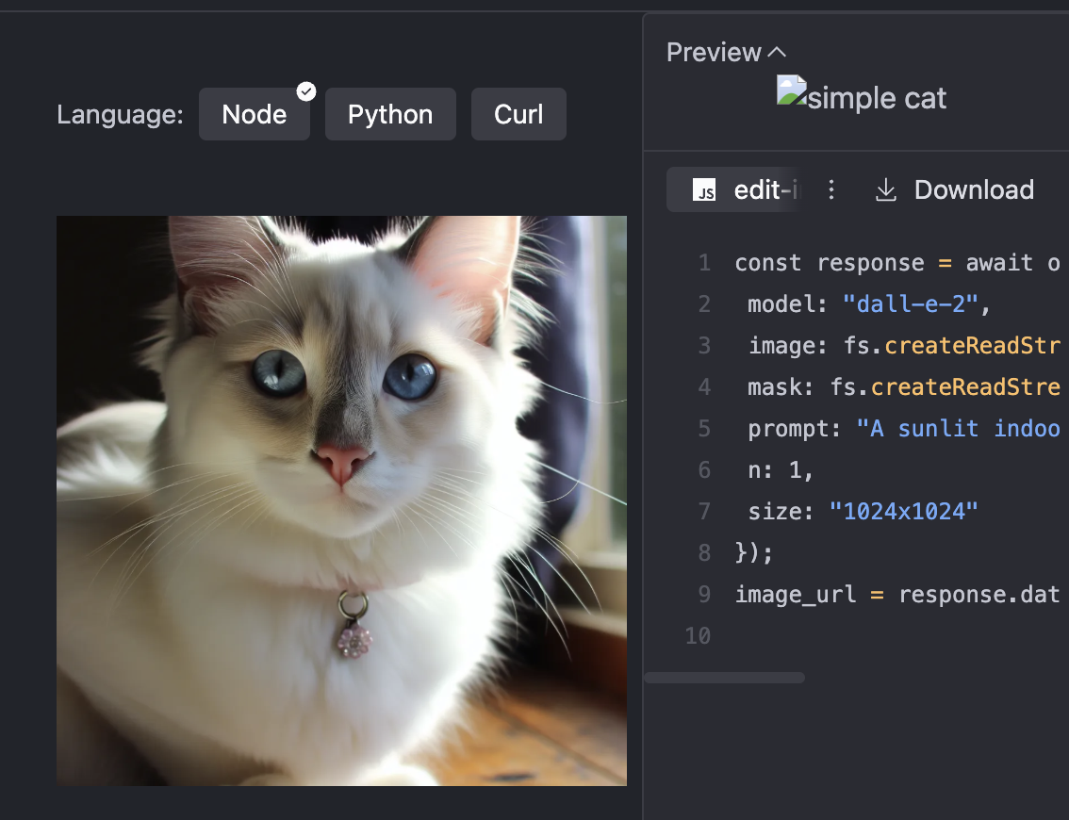Open the three-dot more options menu
Image resolution: width=1069 pixels, height=820 pixels.
831,190
